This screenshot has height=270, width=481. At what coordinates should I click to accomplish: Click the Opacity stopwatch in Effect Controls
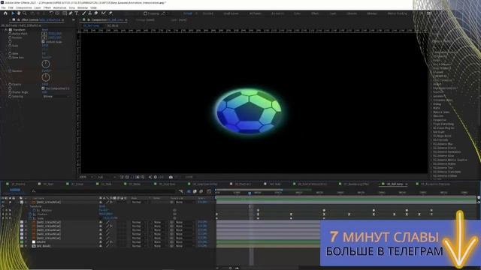tap(10, 84)
